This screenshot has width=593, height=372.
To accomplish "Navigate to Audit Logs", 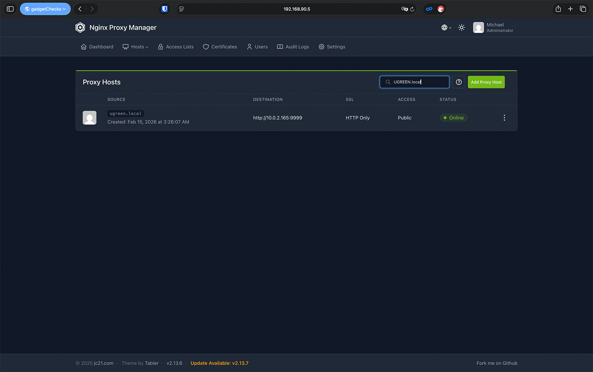I will click(293, 47).
